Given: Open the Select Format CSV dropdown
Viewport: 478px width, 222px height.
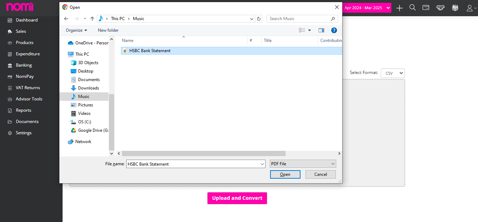Looking at the screenshot, I should (393, 73).
